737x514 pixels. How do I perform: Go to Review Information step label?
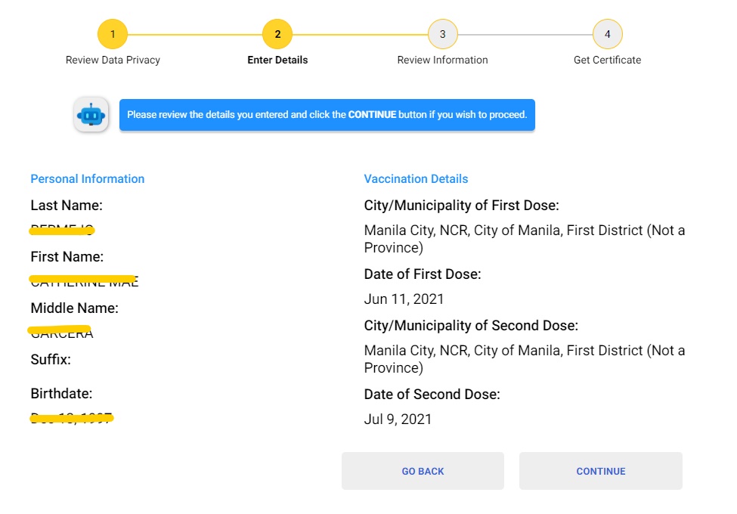pos(442,60)
